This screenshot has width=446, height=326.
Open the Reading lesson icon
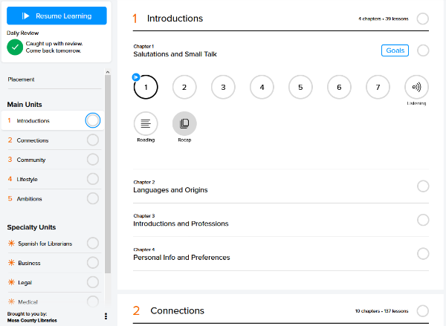click(x=146, y=123)
